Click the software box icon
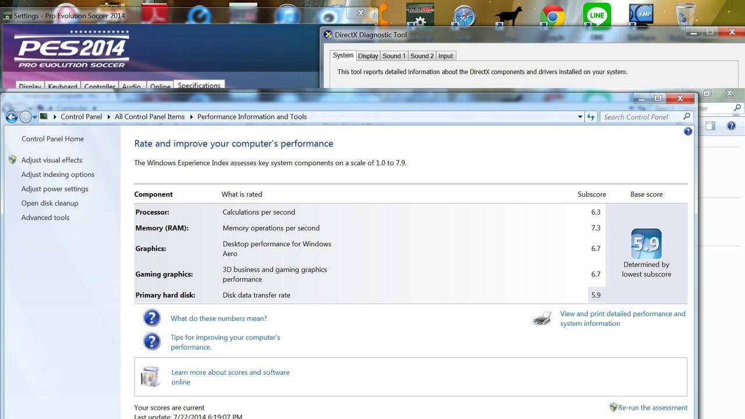 pos(150,377)
